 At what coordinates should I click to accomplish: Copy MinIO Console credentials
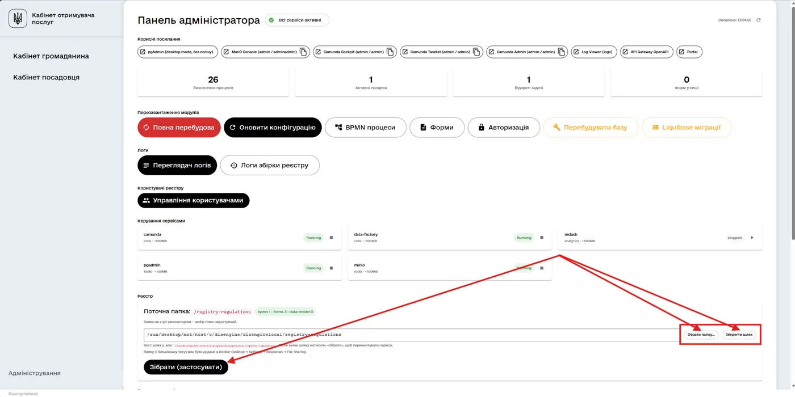click(x=304, y=52)
